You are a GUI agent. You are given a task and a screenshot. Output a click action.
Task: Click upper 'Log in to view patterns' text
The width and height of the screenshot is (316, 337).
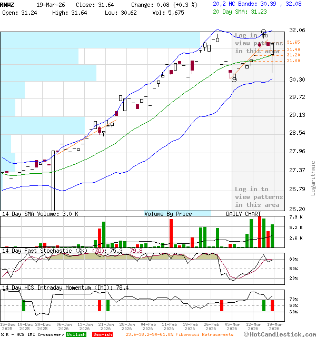pyautogui.click(x=259, y=43)
